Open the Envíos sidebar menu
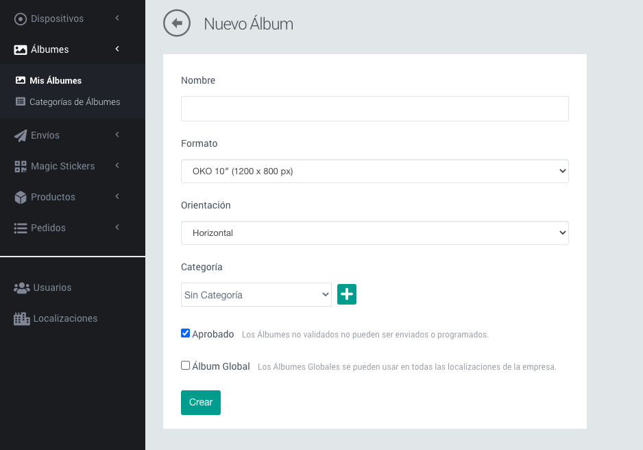 (x=45, y=135)
